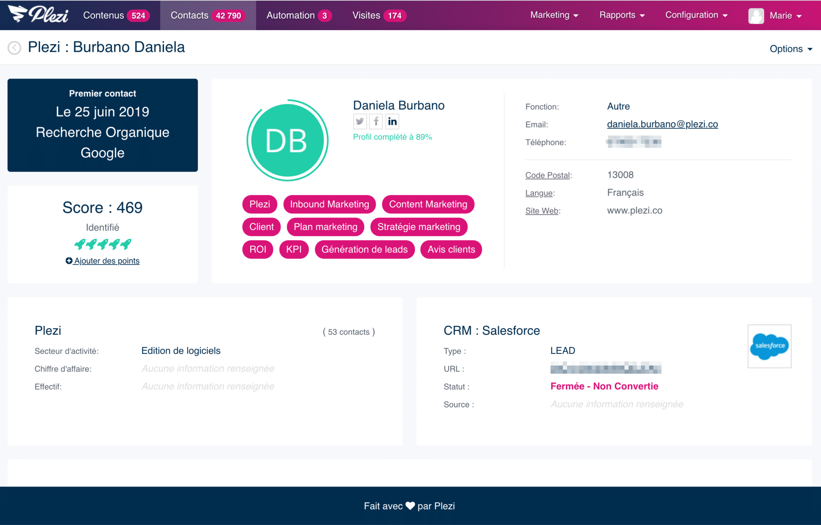The image size is (821, 525).
Task: Click the LEAD type value
Action: (562, 351)
